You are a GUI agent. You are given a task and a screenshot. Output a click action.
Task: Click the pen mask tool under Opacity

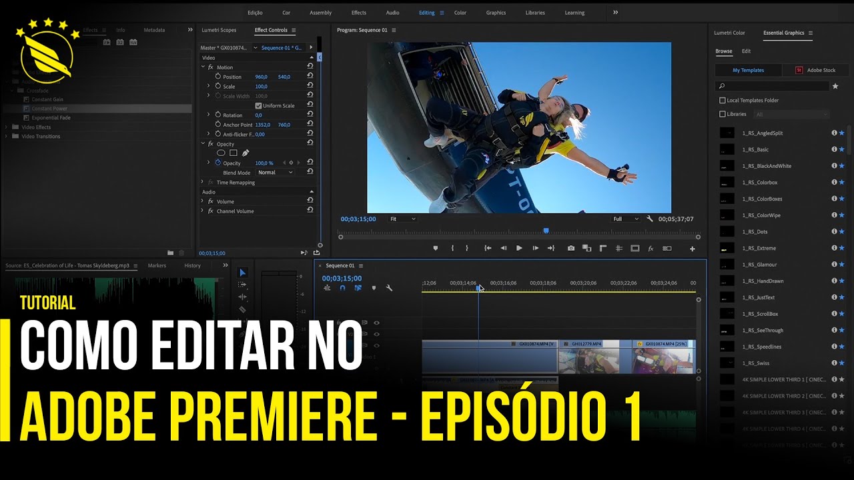point(245,153)
